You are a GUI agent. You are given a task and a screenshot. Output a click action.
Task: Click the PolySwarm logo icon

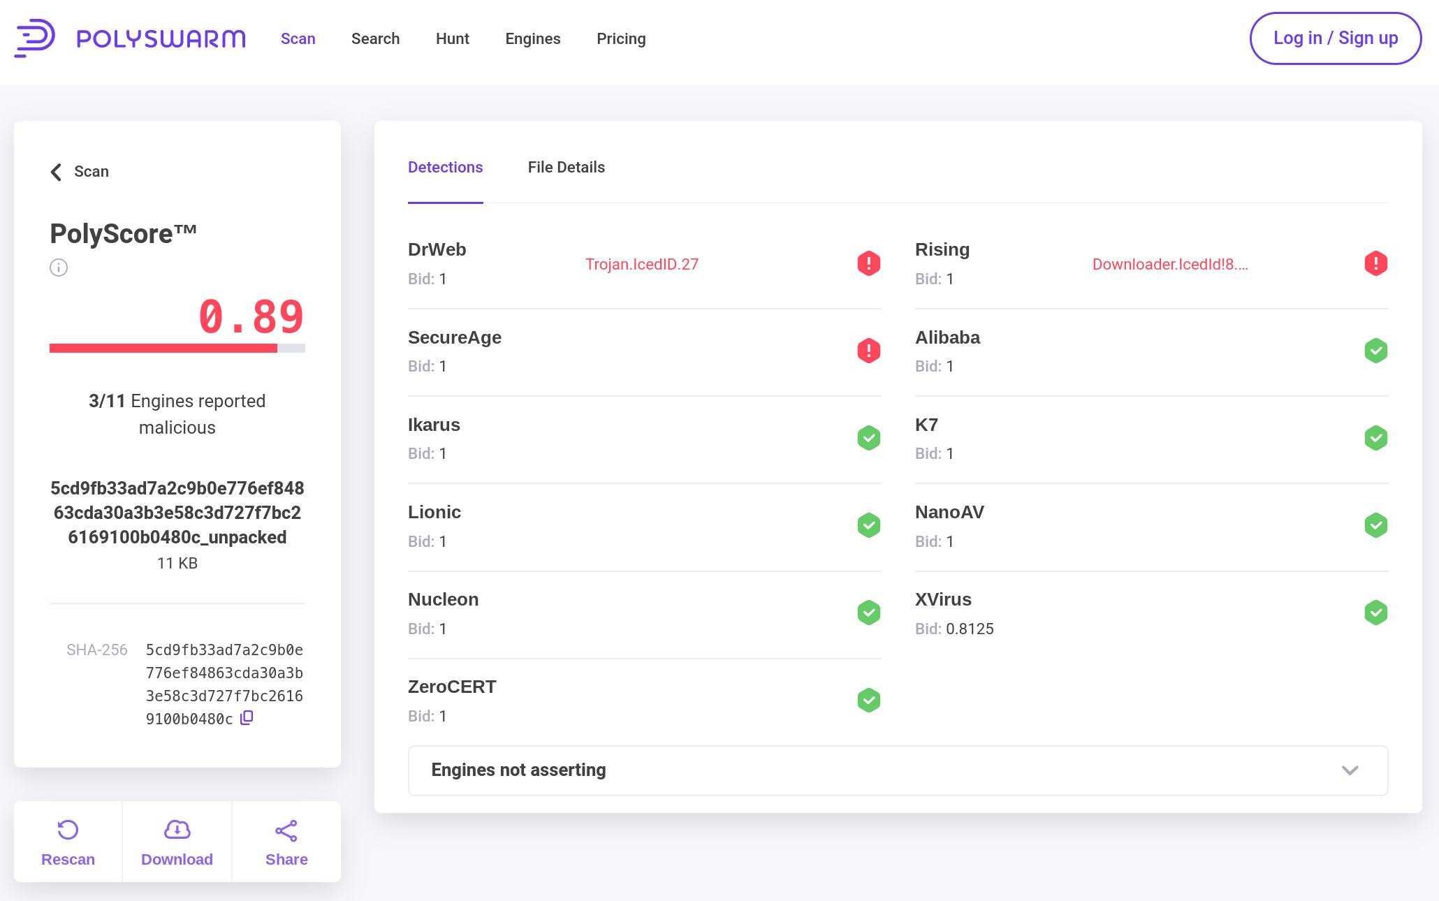(36, 38)
